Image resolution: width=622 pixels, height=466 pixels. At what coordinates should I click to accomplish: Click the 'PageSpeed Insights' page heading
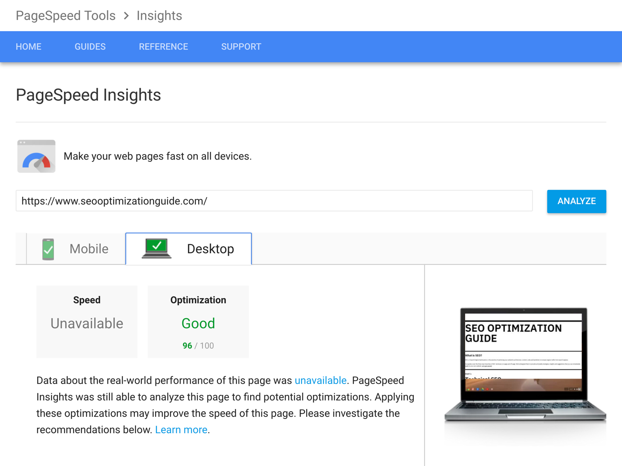(x=89, y=95)
